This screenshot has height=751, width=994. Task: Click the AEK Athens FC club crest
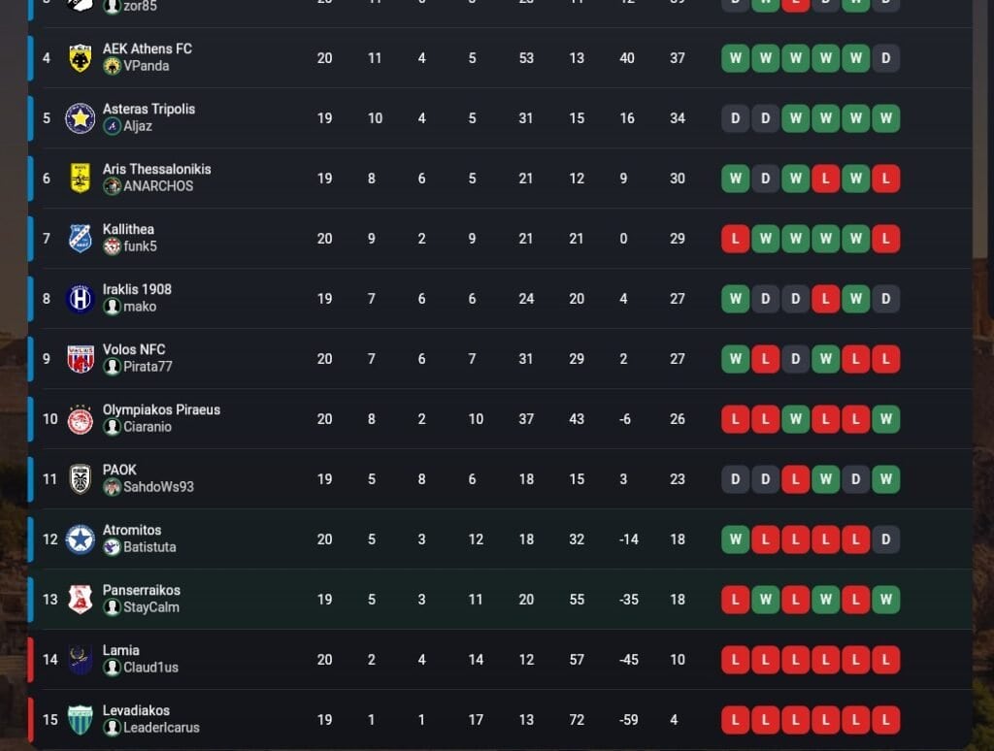(81, 58)
